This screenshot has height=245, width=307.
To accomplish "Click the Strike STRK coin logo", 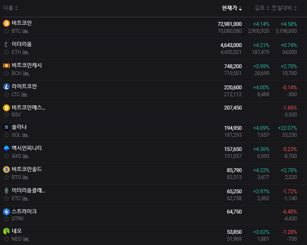I will pyautogui.click(x=6, y=212).
